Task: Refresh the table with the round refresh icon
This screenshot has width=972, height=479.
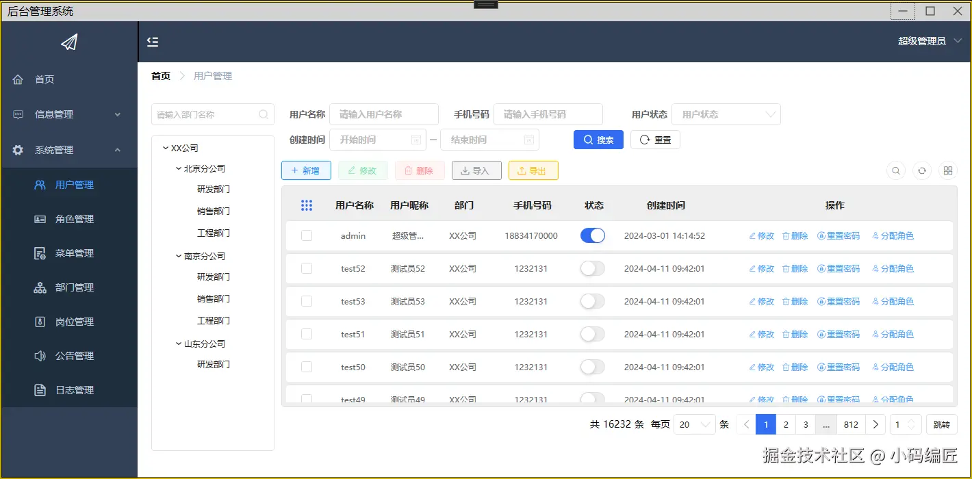Action: tap(922, 171)
